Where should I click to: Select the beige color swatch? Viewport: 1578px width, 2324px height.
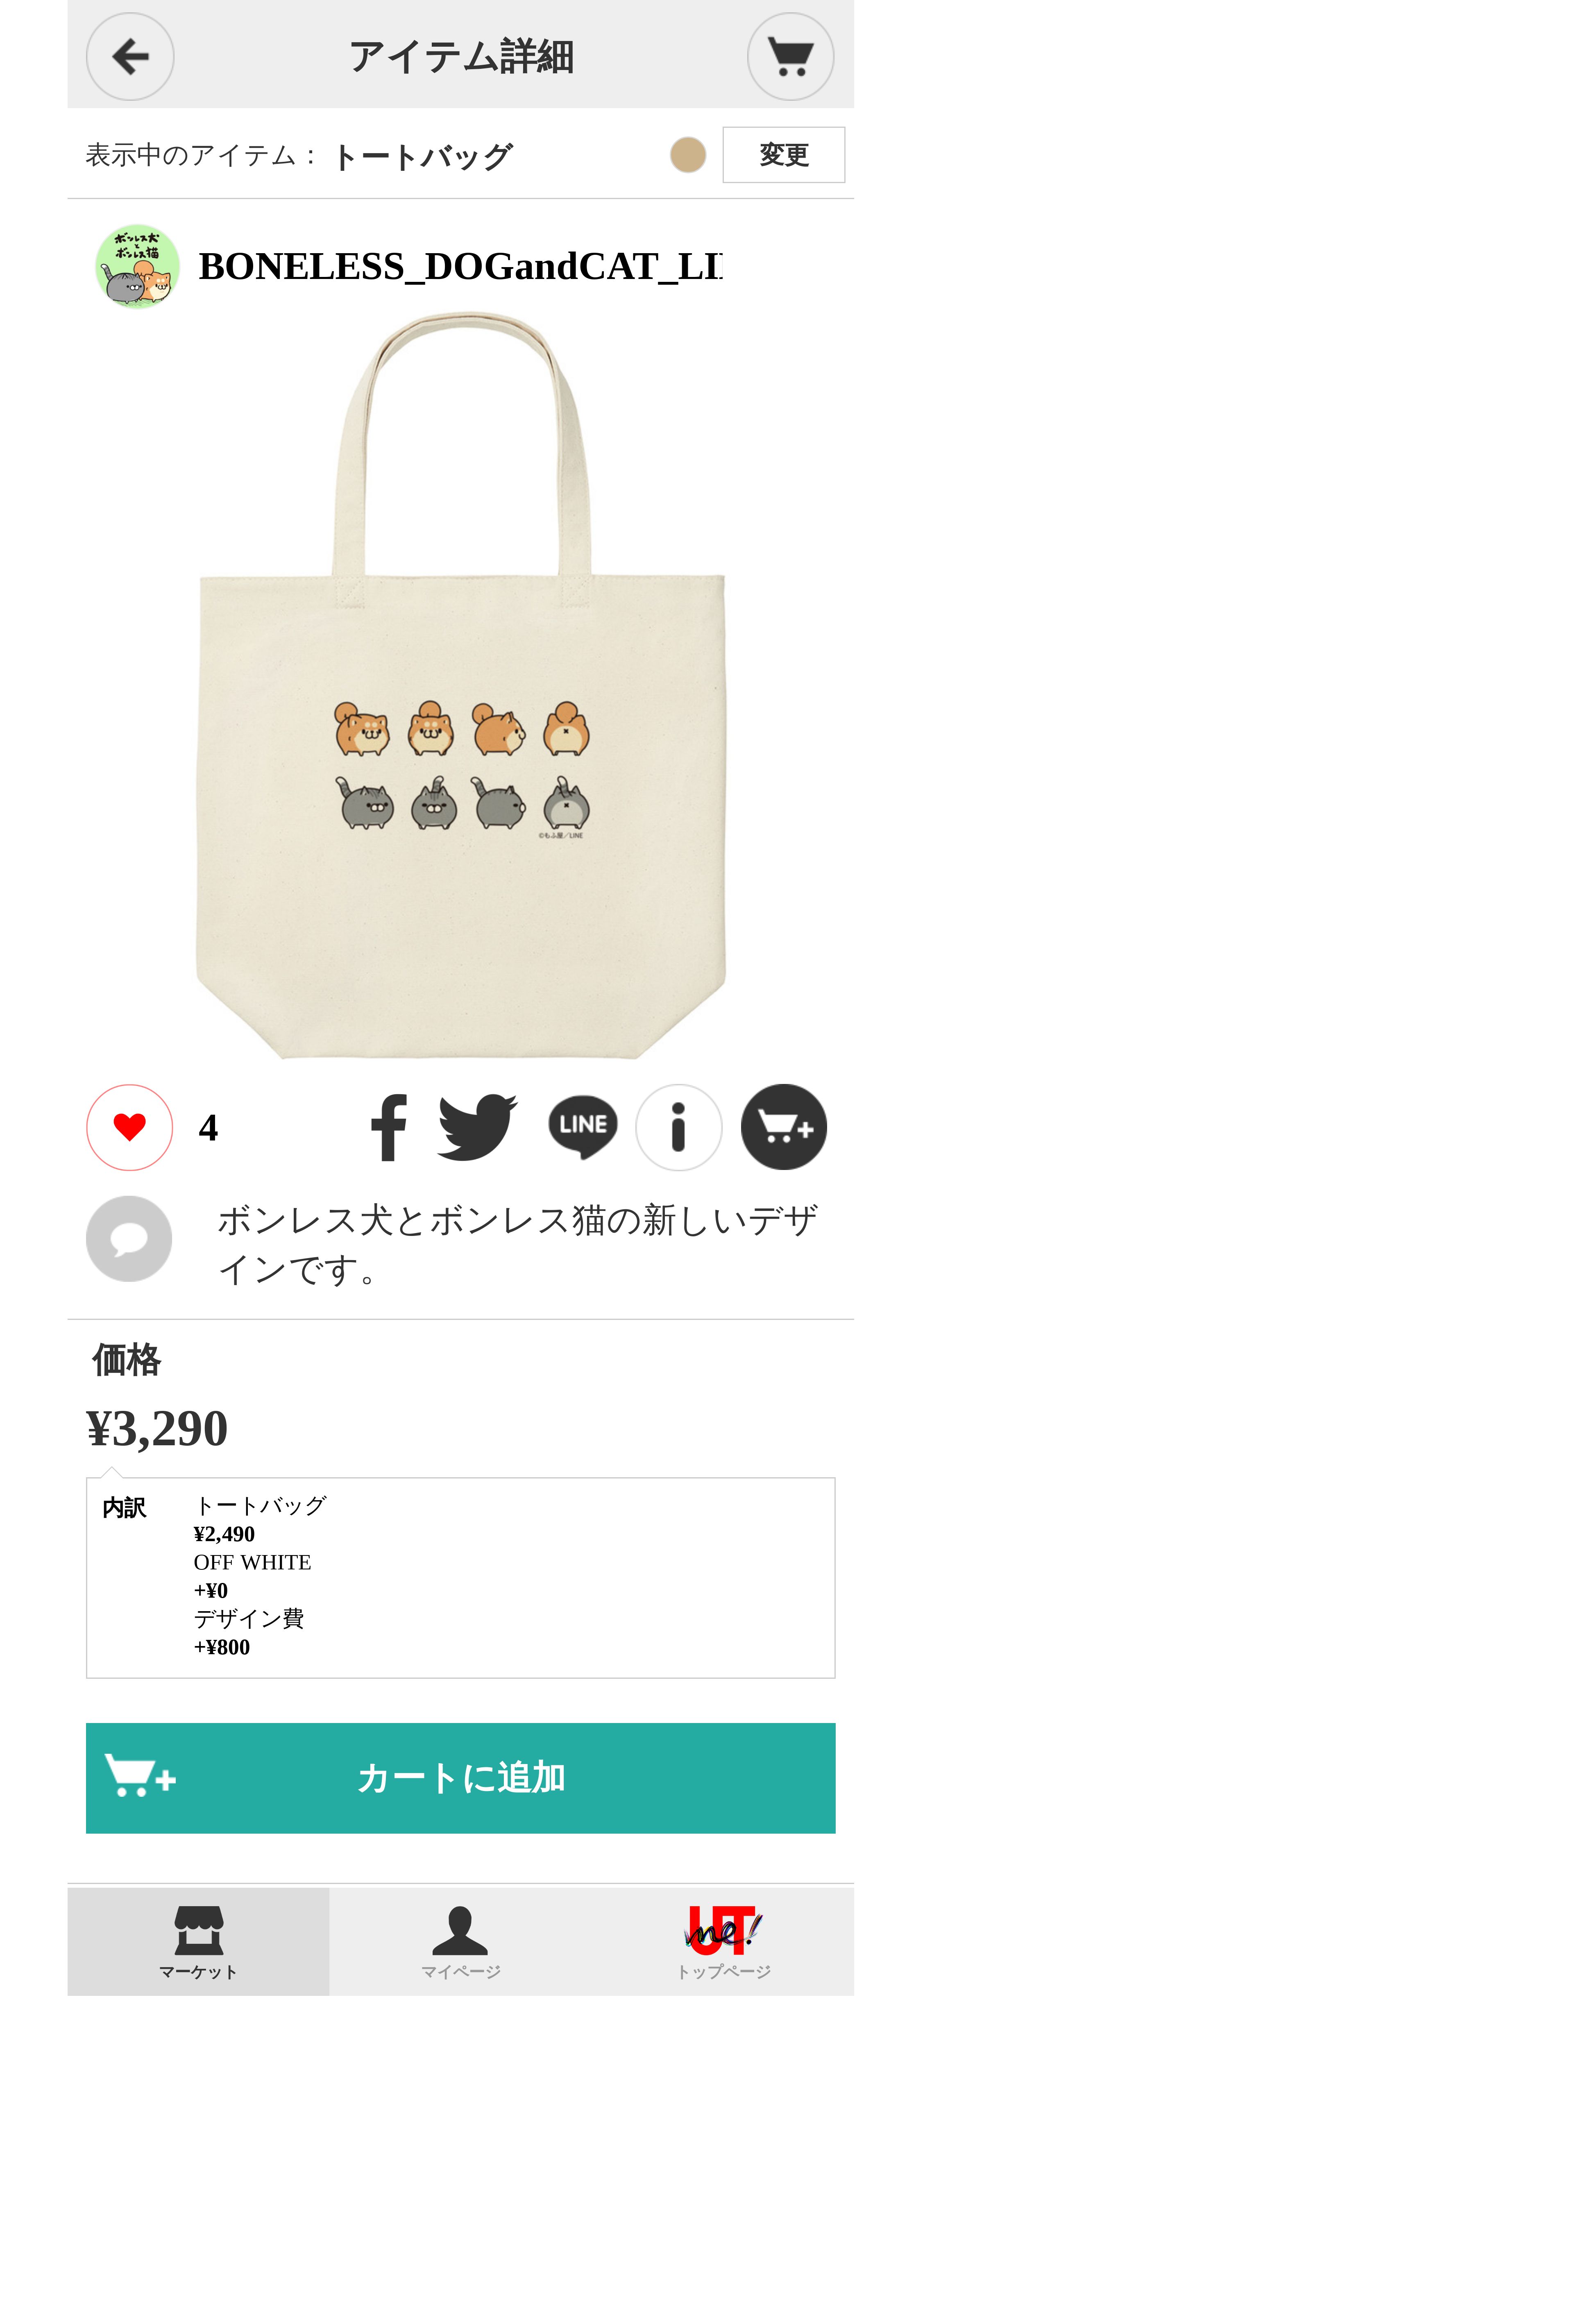coord(688,155)
